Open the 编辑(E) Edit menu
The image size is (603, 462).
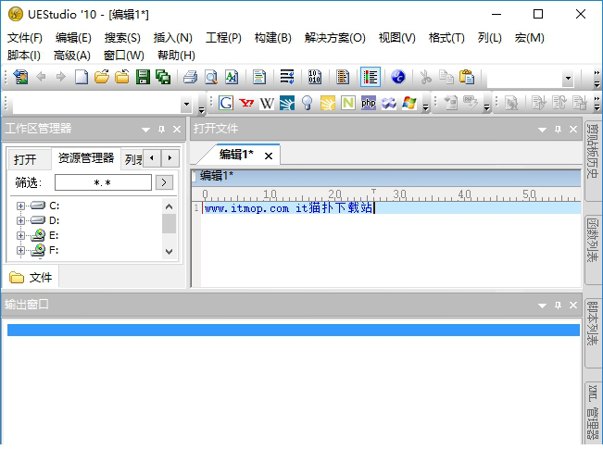(73, 38)
